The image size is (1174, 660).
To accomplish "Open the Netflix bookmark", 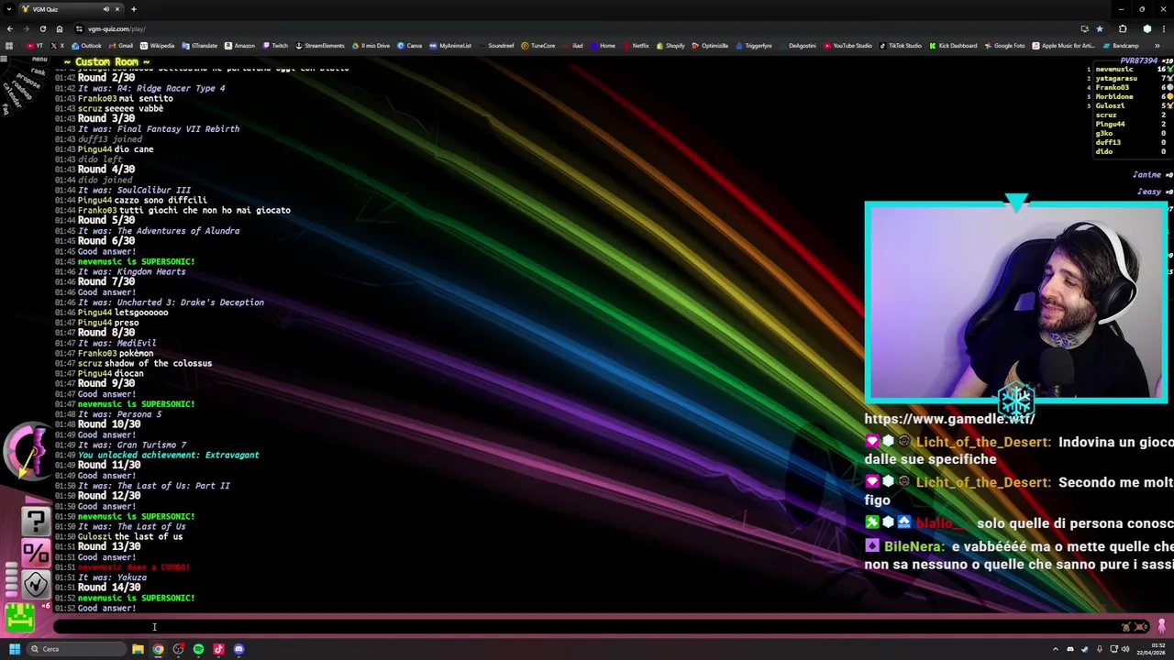I will tap(636, 46).
